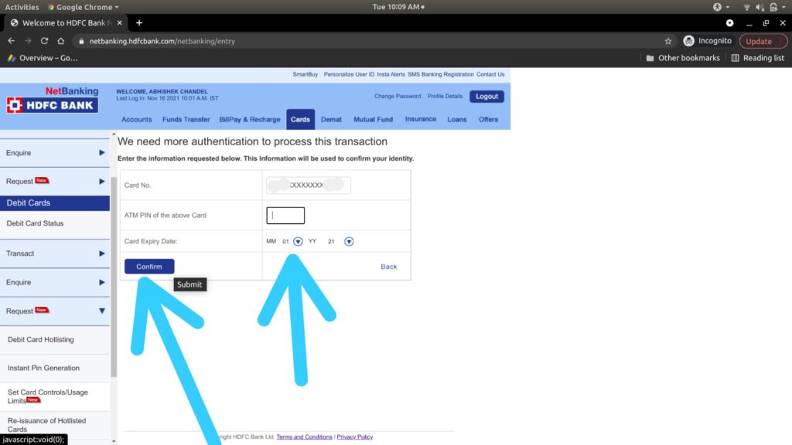Open the network status icon
Image resolution: width=792 pixels, height=445 pixels.
coord(746,7)
